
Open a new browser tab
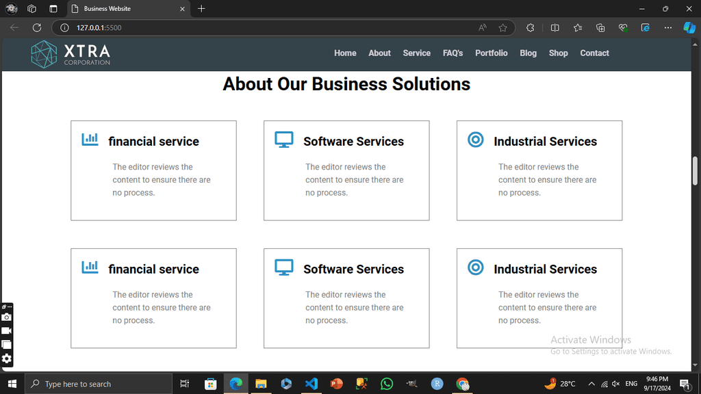pos(202,9)
